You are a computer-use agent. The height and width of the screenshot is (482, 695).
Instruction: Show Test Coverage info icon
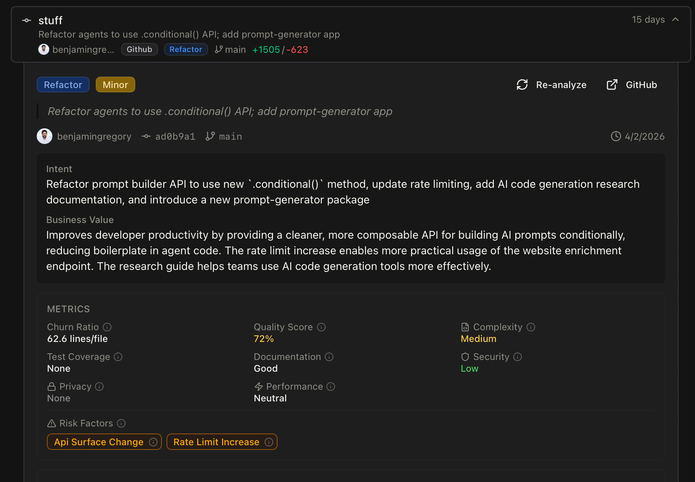tap(118, 357)
